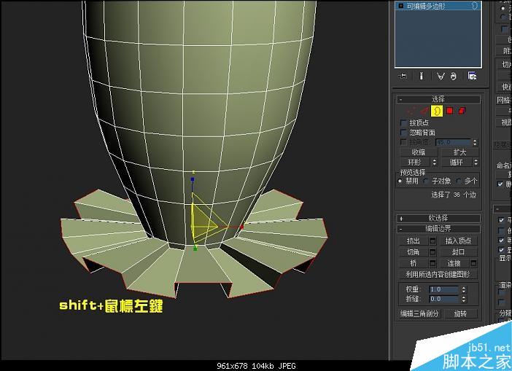Image resolution: width=512 pixels, height=371 pixels.
Task: Click the 权重 spinner arrows
Action: pos(464,289)
